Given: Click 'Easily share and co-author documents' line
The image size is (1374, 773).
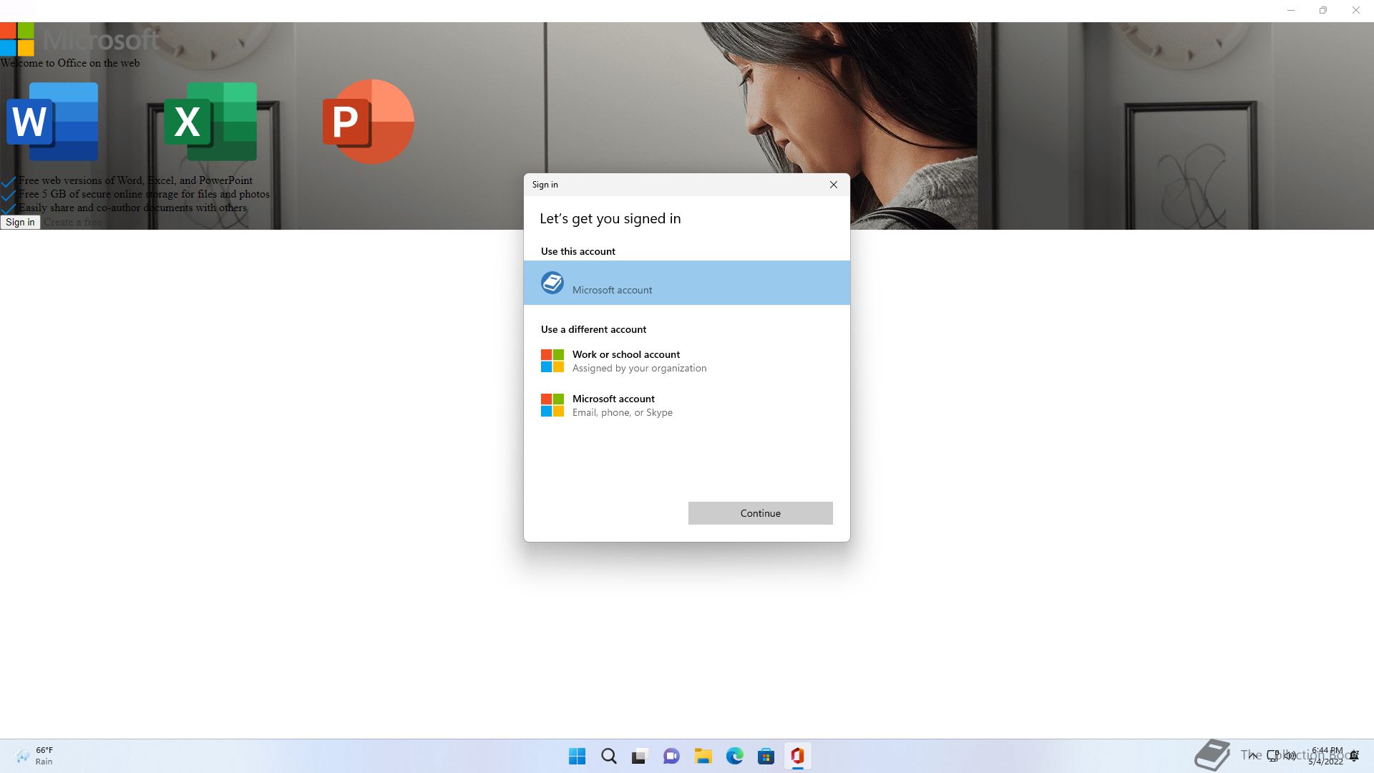Looking at the screenshot, I should click(x=132, y=208).
